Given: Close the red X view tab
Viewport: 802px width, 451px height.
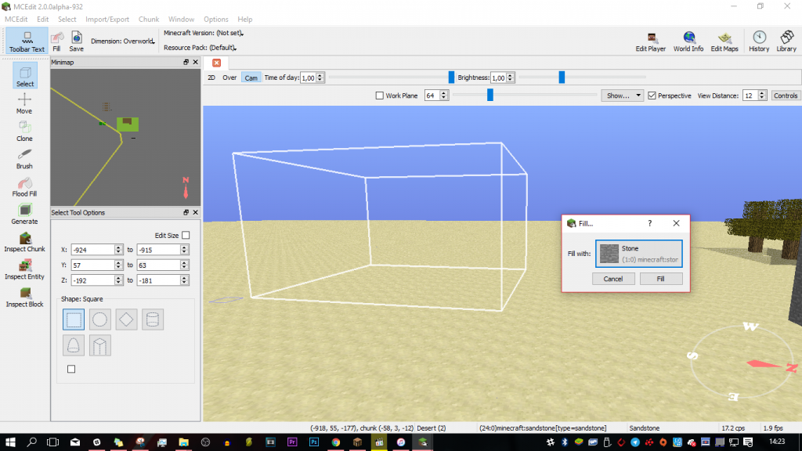Looking at the screenshot, I should 216,63.
